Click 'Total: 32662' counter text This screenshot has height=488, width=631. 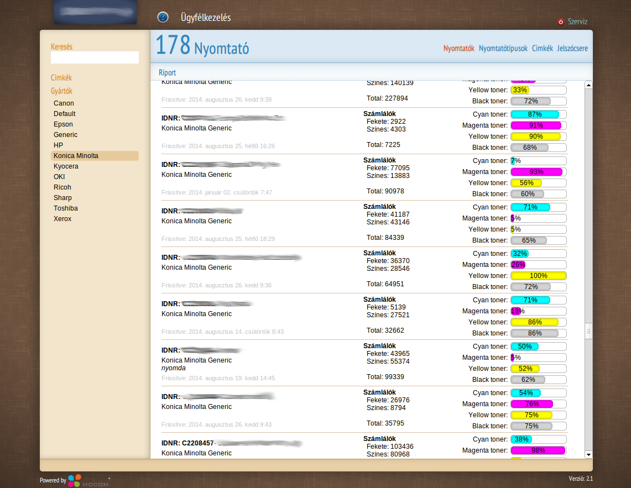(x=385, y=330)
